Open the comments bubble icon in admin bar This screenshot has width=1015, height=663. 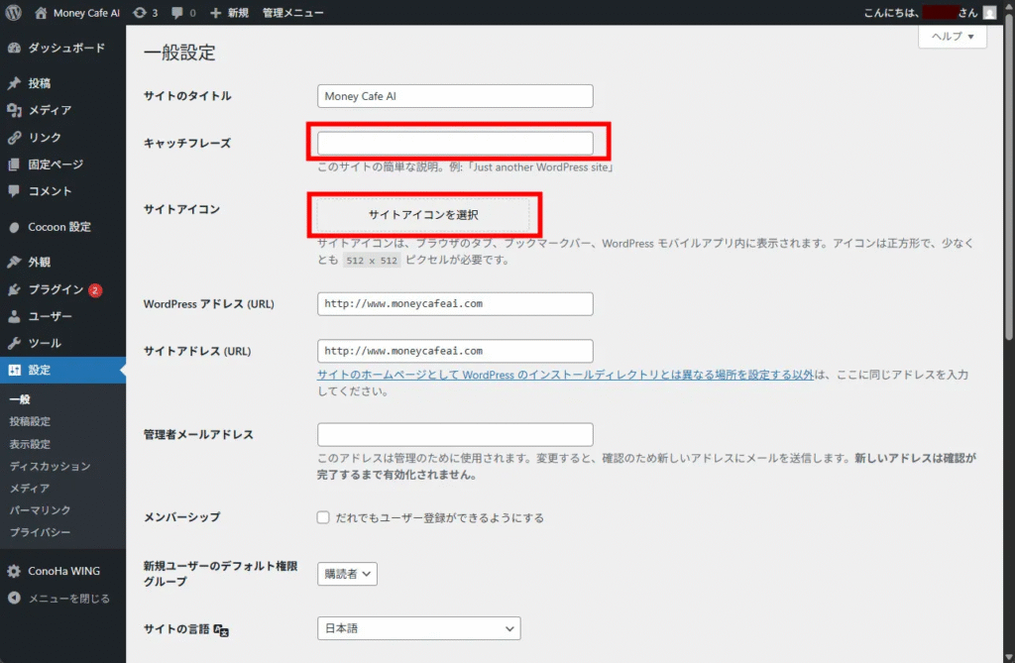coord(177,13)
